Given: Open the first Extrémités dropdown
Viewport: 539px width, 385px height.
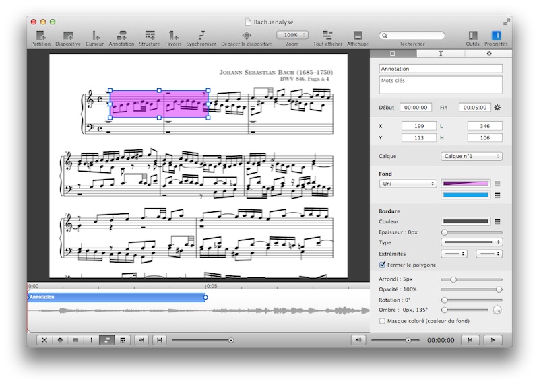Looking at the screenshot, I should tap(453, 254).
